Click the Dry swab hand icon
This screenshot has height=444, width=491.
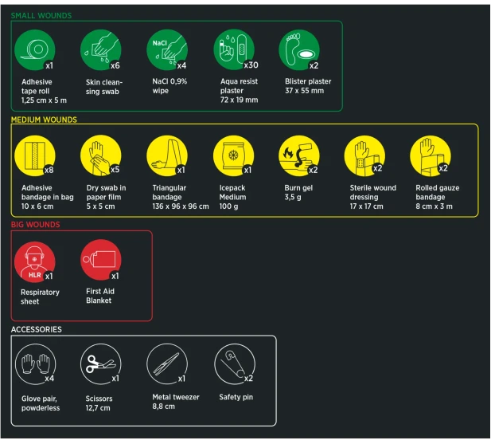tap(101, 155)
